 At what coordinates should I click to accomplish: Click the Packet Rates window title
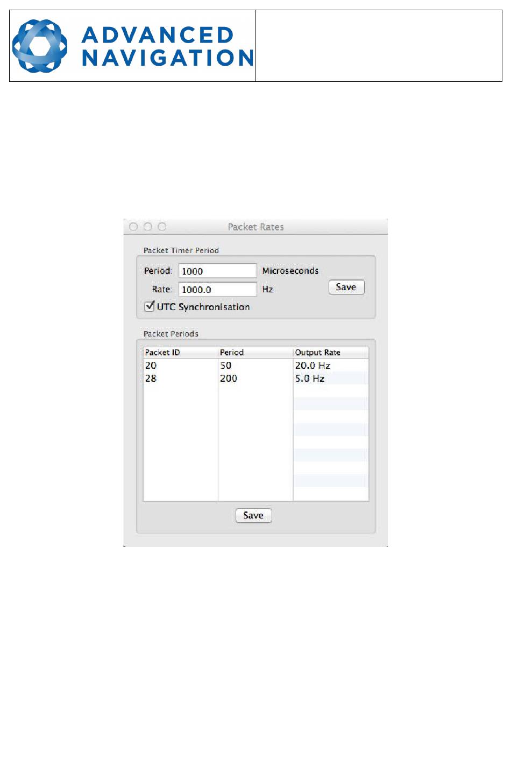(x=256, y=227)
